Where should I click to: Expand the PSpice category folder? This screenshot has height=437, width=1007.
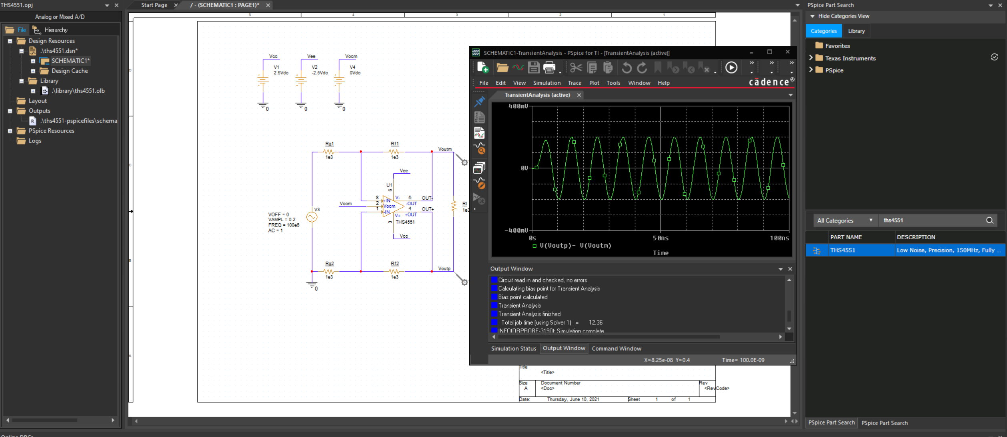click(x=811, y=70)
